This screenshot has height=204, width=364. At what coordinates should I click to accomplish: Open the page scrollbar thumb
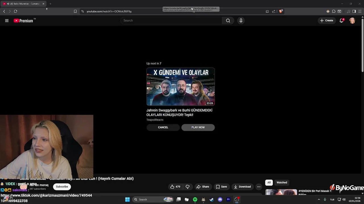[x=362, y=45]
